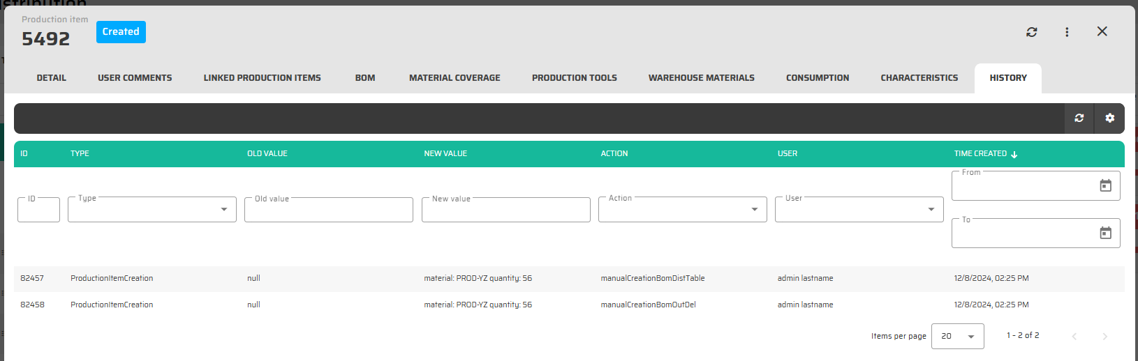Go to previous page arrow
Image resolution: width=1138 pixels, height=361 pixels.
(x=1074, y=337)
